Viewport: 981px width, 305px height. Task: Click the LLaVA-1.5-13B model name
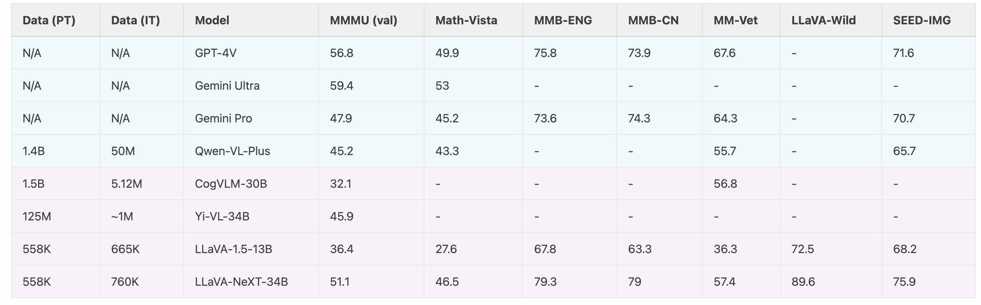point(233,249)
